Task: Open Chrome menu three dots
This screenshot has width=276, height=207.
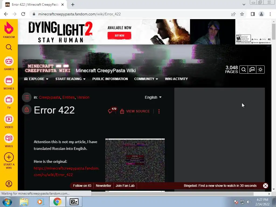Action: (x=270, y=14)
